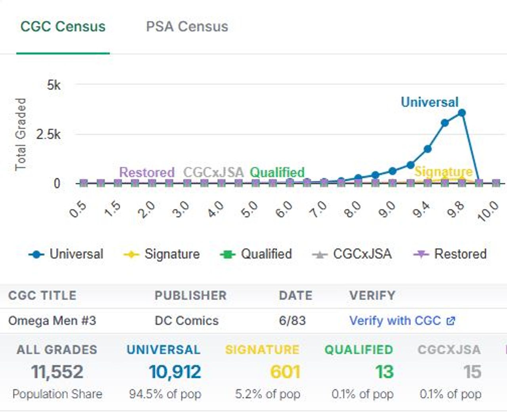The width and height of the screenshot is (507, 412).
Task: Select the CGC Census tab
Action: click(63, 27)
